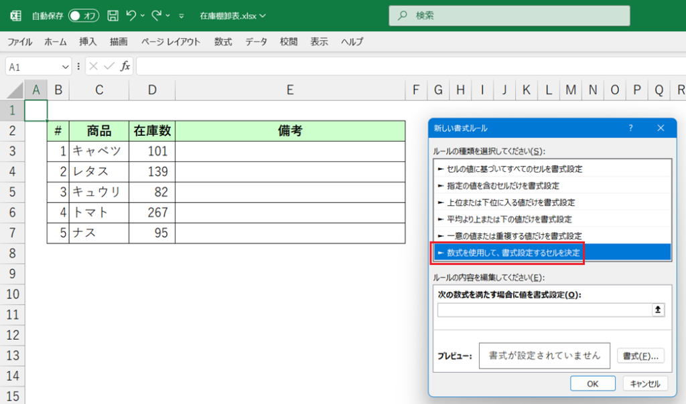Select 数式を使用して、書式設定するセルを決定 rule type
The image size is (686, 404).
(553, 252)
